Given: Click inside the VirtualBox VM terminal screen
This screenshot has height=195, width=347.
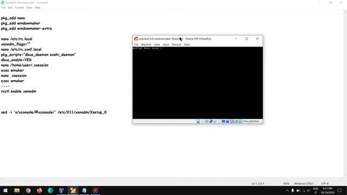Looking at the screenshot, I should coord(197,83).
